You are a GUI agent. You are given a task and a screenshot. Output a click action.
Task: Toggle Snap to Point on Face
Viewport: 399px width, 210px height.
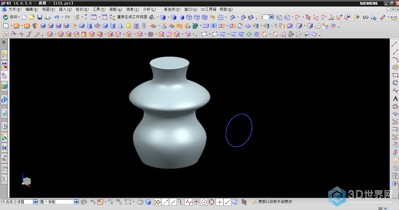(235, 202)
